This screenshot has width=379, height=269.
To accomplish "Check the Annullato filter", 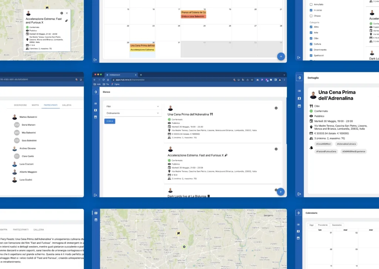I will [x=311, y=4].
